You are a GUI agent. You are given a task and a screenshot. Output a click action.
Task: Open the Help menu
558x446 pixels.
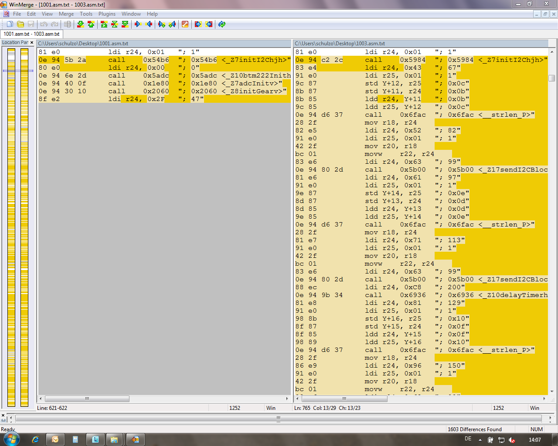click(152, 14)
